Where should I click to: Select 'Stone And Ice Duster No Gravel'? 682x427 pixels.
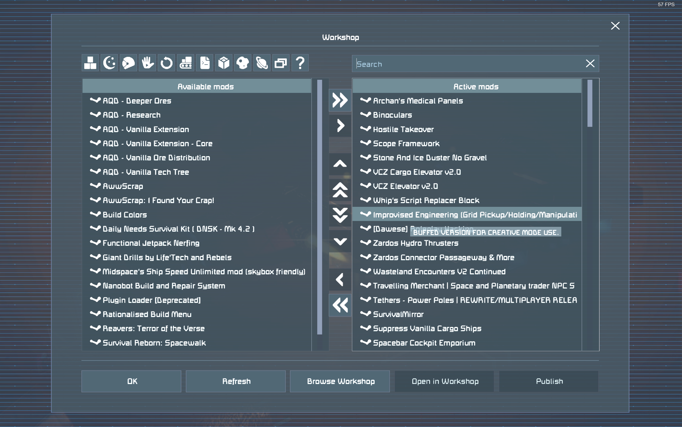click(x=467, y=157)
